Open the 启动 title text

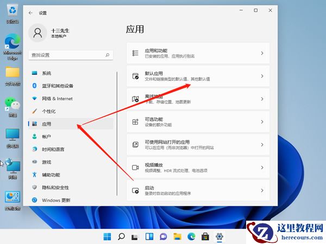pos(149,188)
